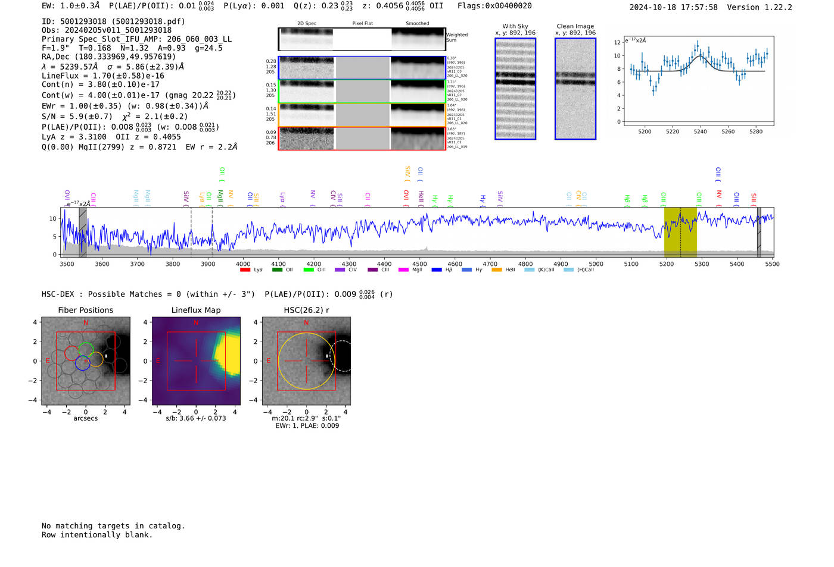Select the blue-bordered fiber 2D spectrum row

coord(362,68)
